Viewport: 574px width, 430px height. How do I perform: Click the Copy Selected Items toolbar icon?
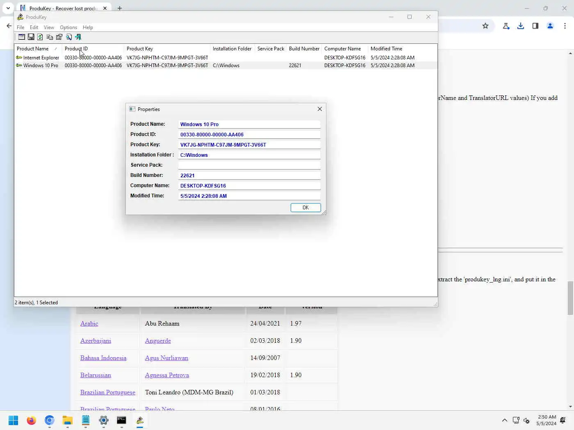pyautogui.click(x=50, y=37)
